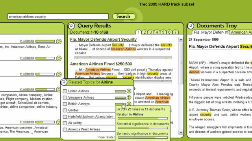
Task: Click the spiral icon beside Query Results
Action: [x=71, y=26]
